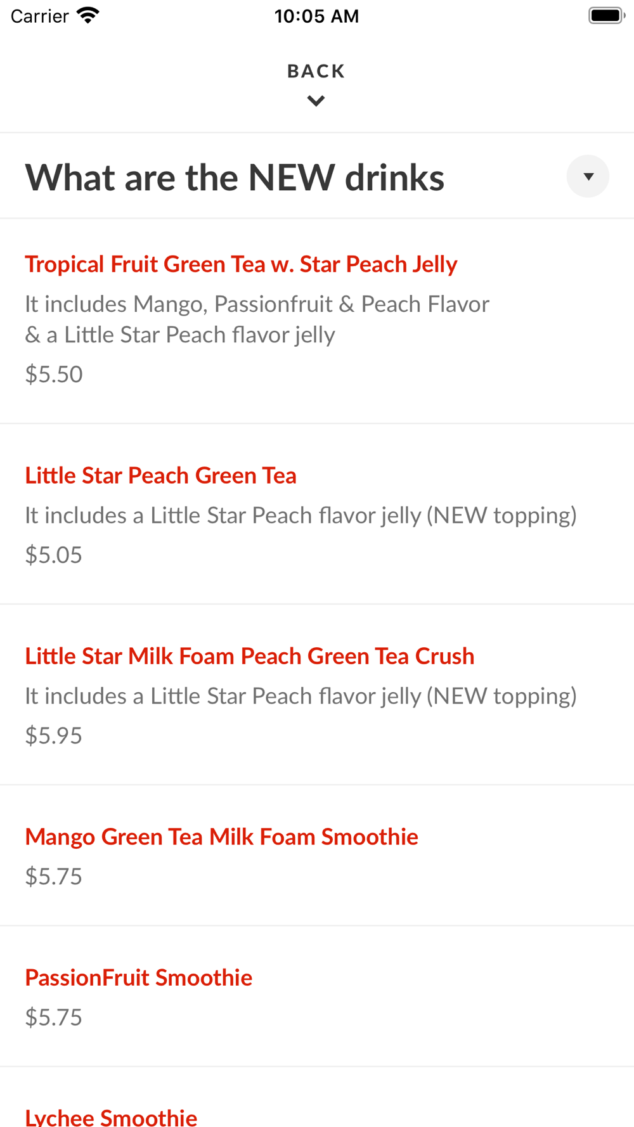Image resolution: width=634 pixels, height=1127 pixels.
Task: Open the Lychee Smoothie item
Action: pyautogui.click(x=111, y=1116)
